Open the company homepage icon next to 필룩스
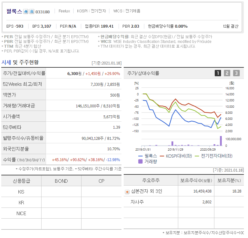The height and width of the screenshot is (238, 248). tap(26, 11)
